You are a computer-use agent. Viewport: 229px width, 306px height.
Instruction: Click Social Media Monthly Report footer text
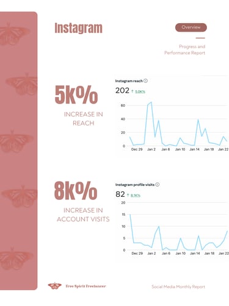[178, 286]
